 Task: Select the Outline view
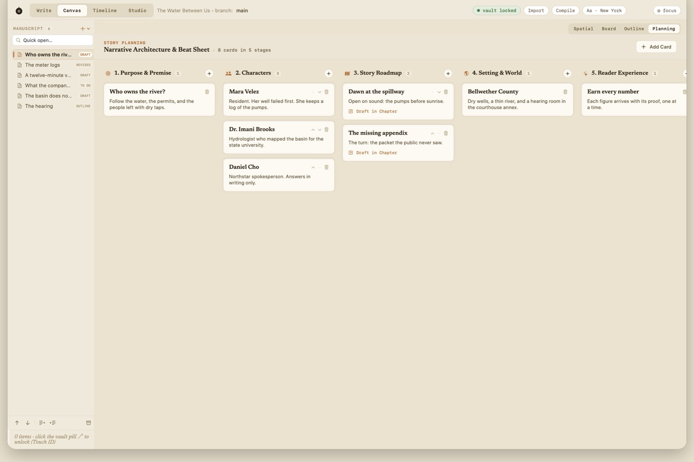tap(634, 29)
